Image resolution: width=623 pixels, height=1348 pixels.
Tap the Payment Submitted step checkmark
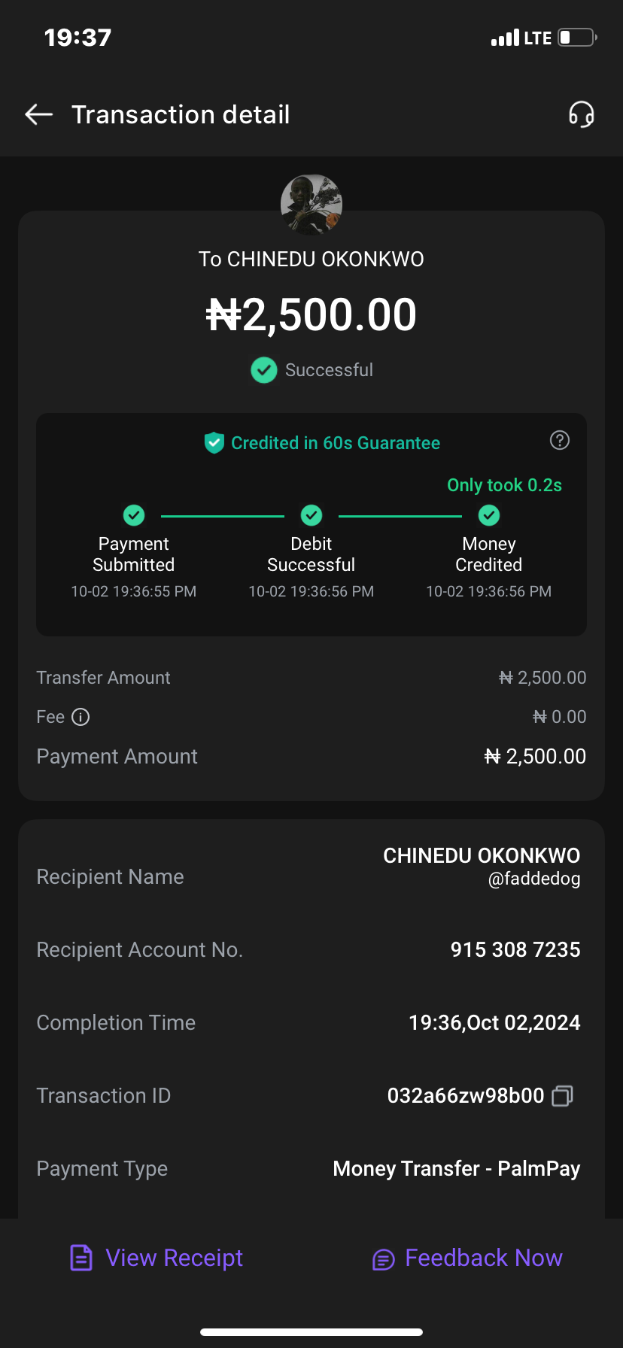pyautogui.click(x=134, y=515)
